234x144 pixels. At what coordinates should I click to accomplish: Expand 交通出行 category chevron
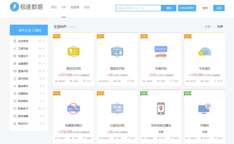coord(44,56)
